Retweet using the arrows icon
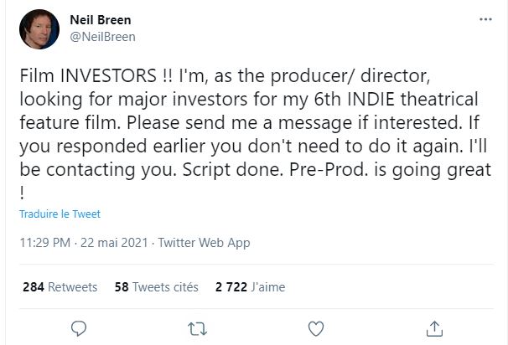Screen dimensions: 508x345 click(x=196, y=327)
